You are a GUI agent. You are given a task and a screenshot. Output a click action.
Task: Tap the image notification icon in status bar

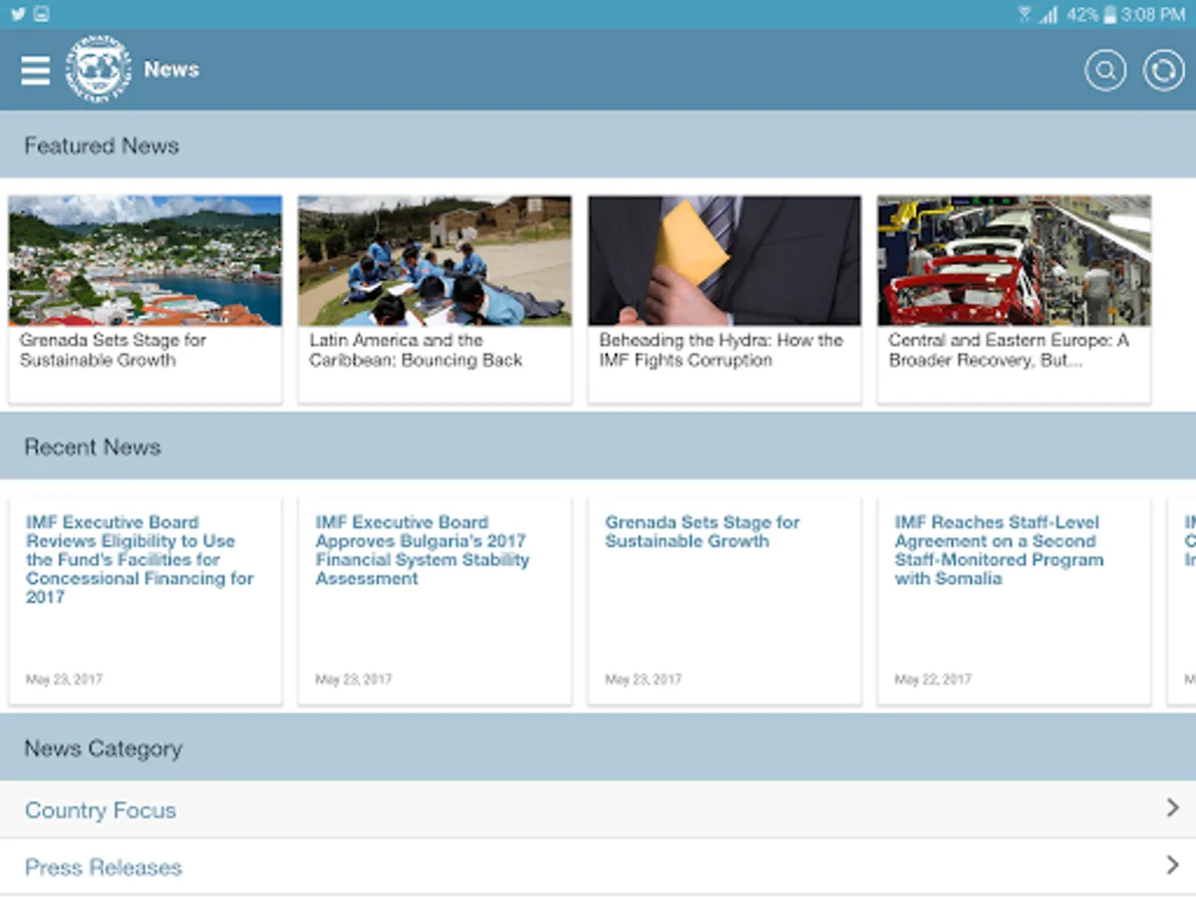pos(41,14)
